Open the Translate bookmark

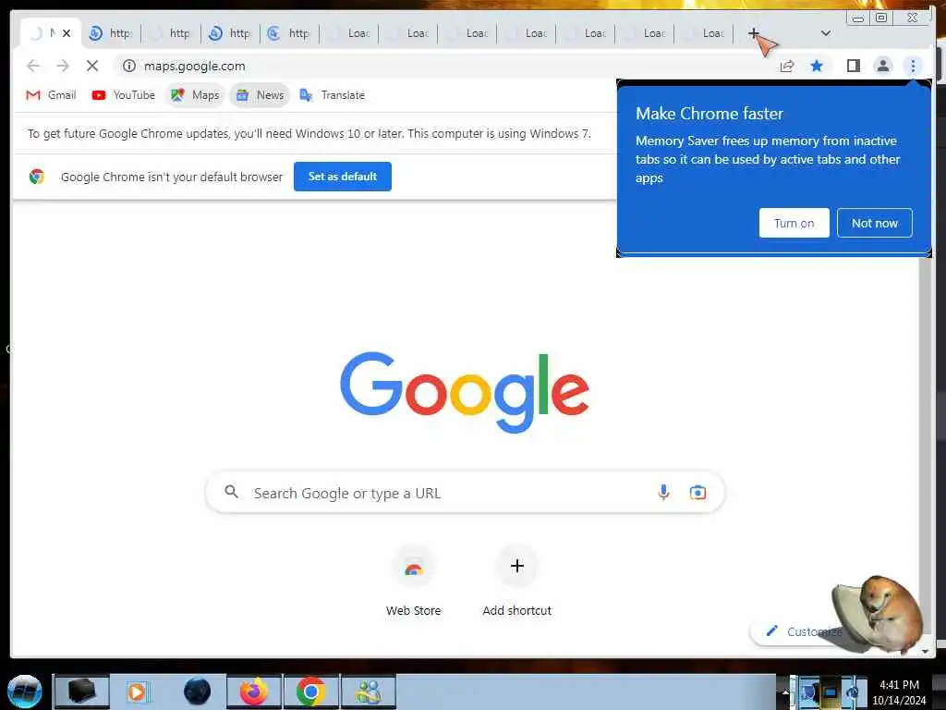[333, 95]
